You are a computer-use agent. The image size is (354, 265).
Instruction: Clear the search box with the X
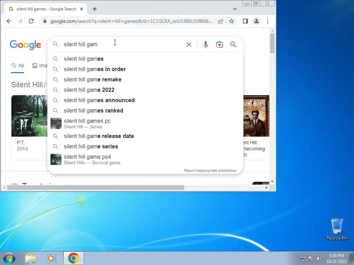[189, 45]
